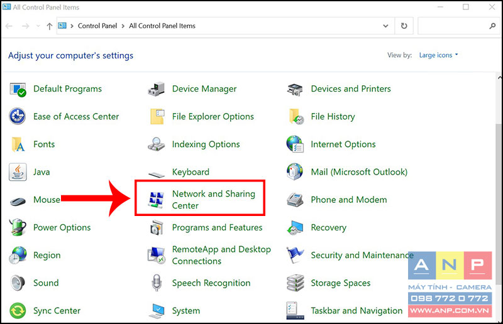This screenshot has height=324, width=503.
Task: Click the Control Panel address bar icon
Action: pos(62,26)
